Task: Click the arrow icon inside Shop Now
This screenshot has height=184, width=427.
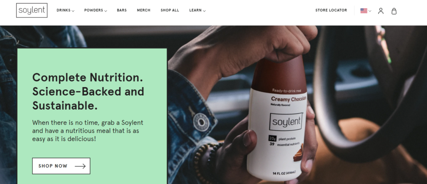Action: point(80,166)
